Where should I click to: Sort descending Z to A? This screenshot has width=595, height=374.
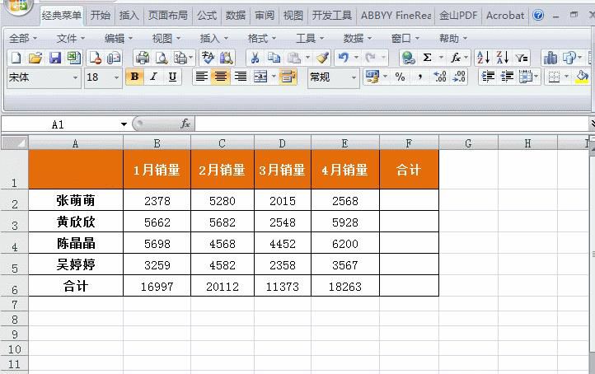(x=502, y=58)
